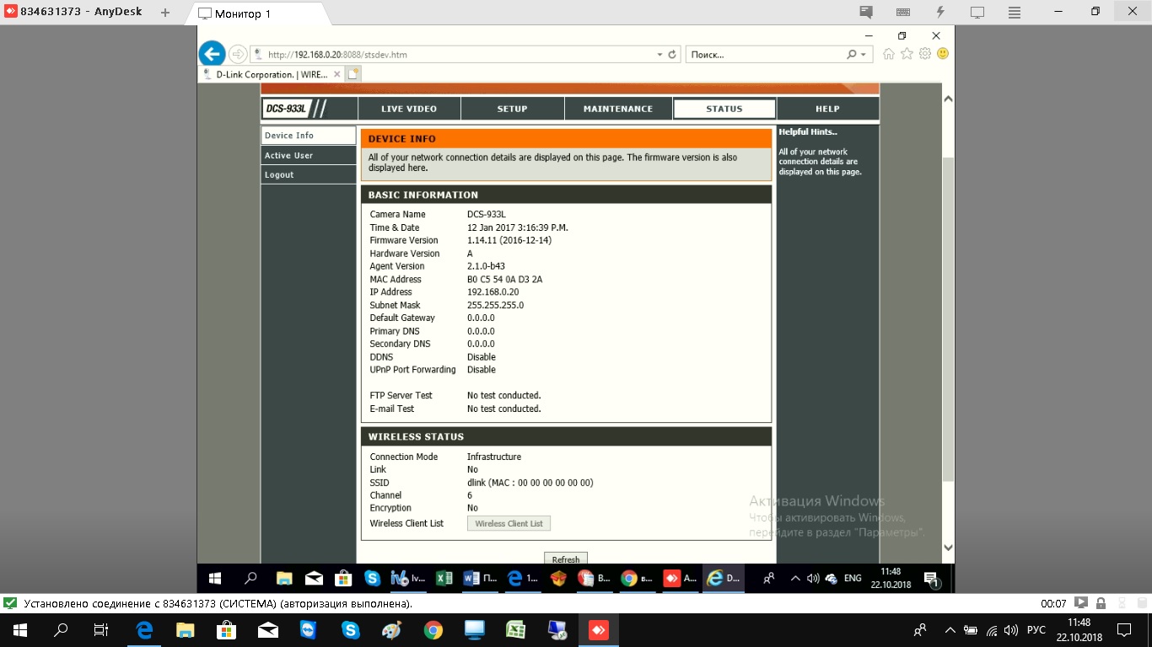Screen dimensions: 1152x647
Task: Click the Refresh button below wireless status
Action: coord(565,559)
